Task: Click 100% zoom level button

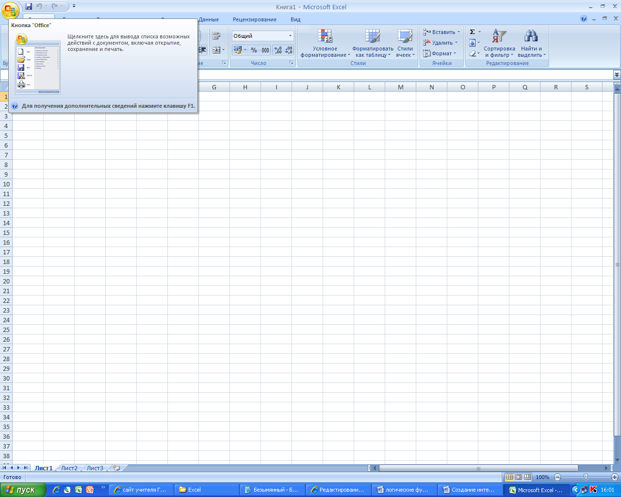Action: tap(542, 477)
